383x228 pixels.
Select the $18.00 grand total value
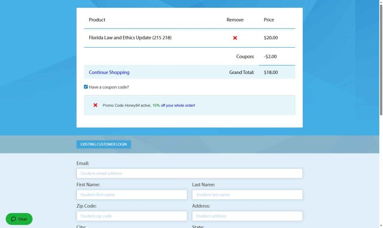(x=270, y=72)
